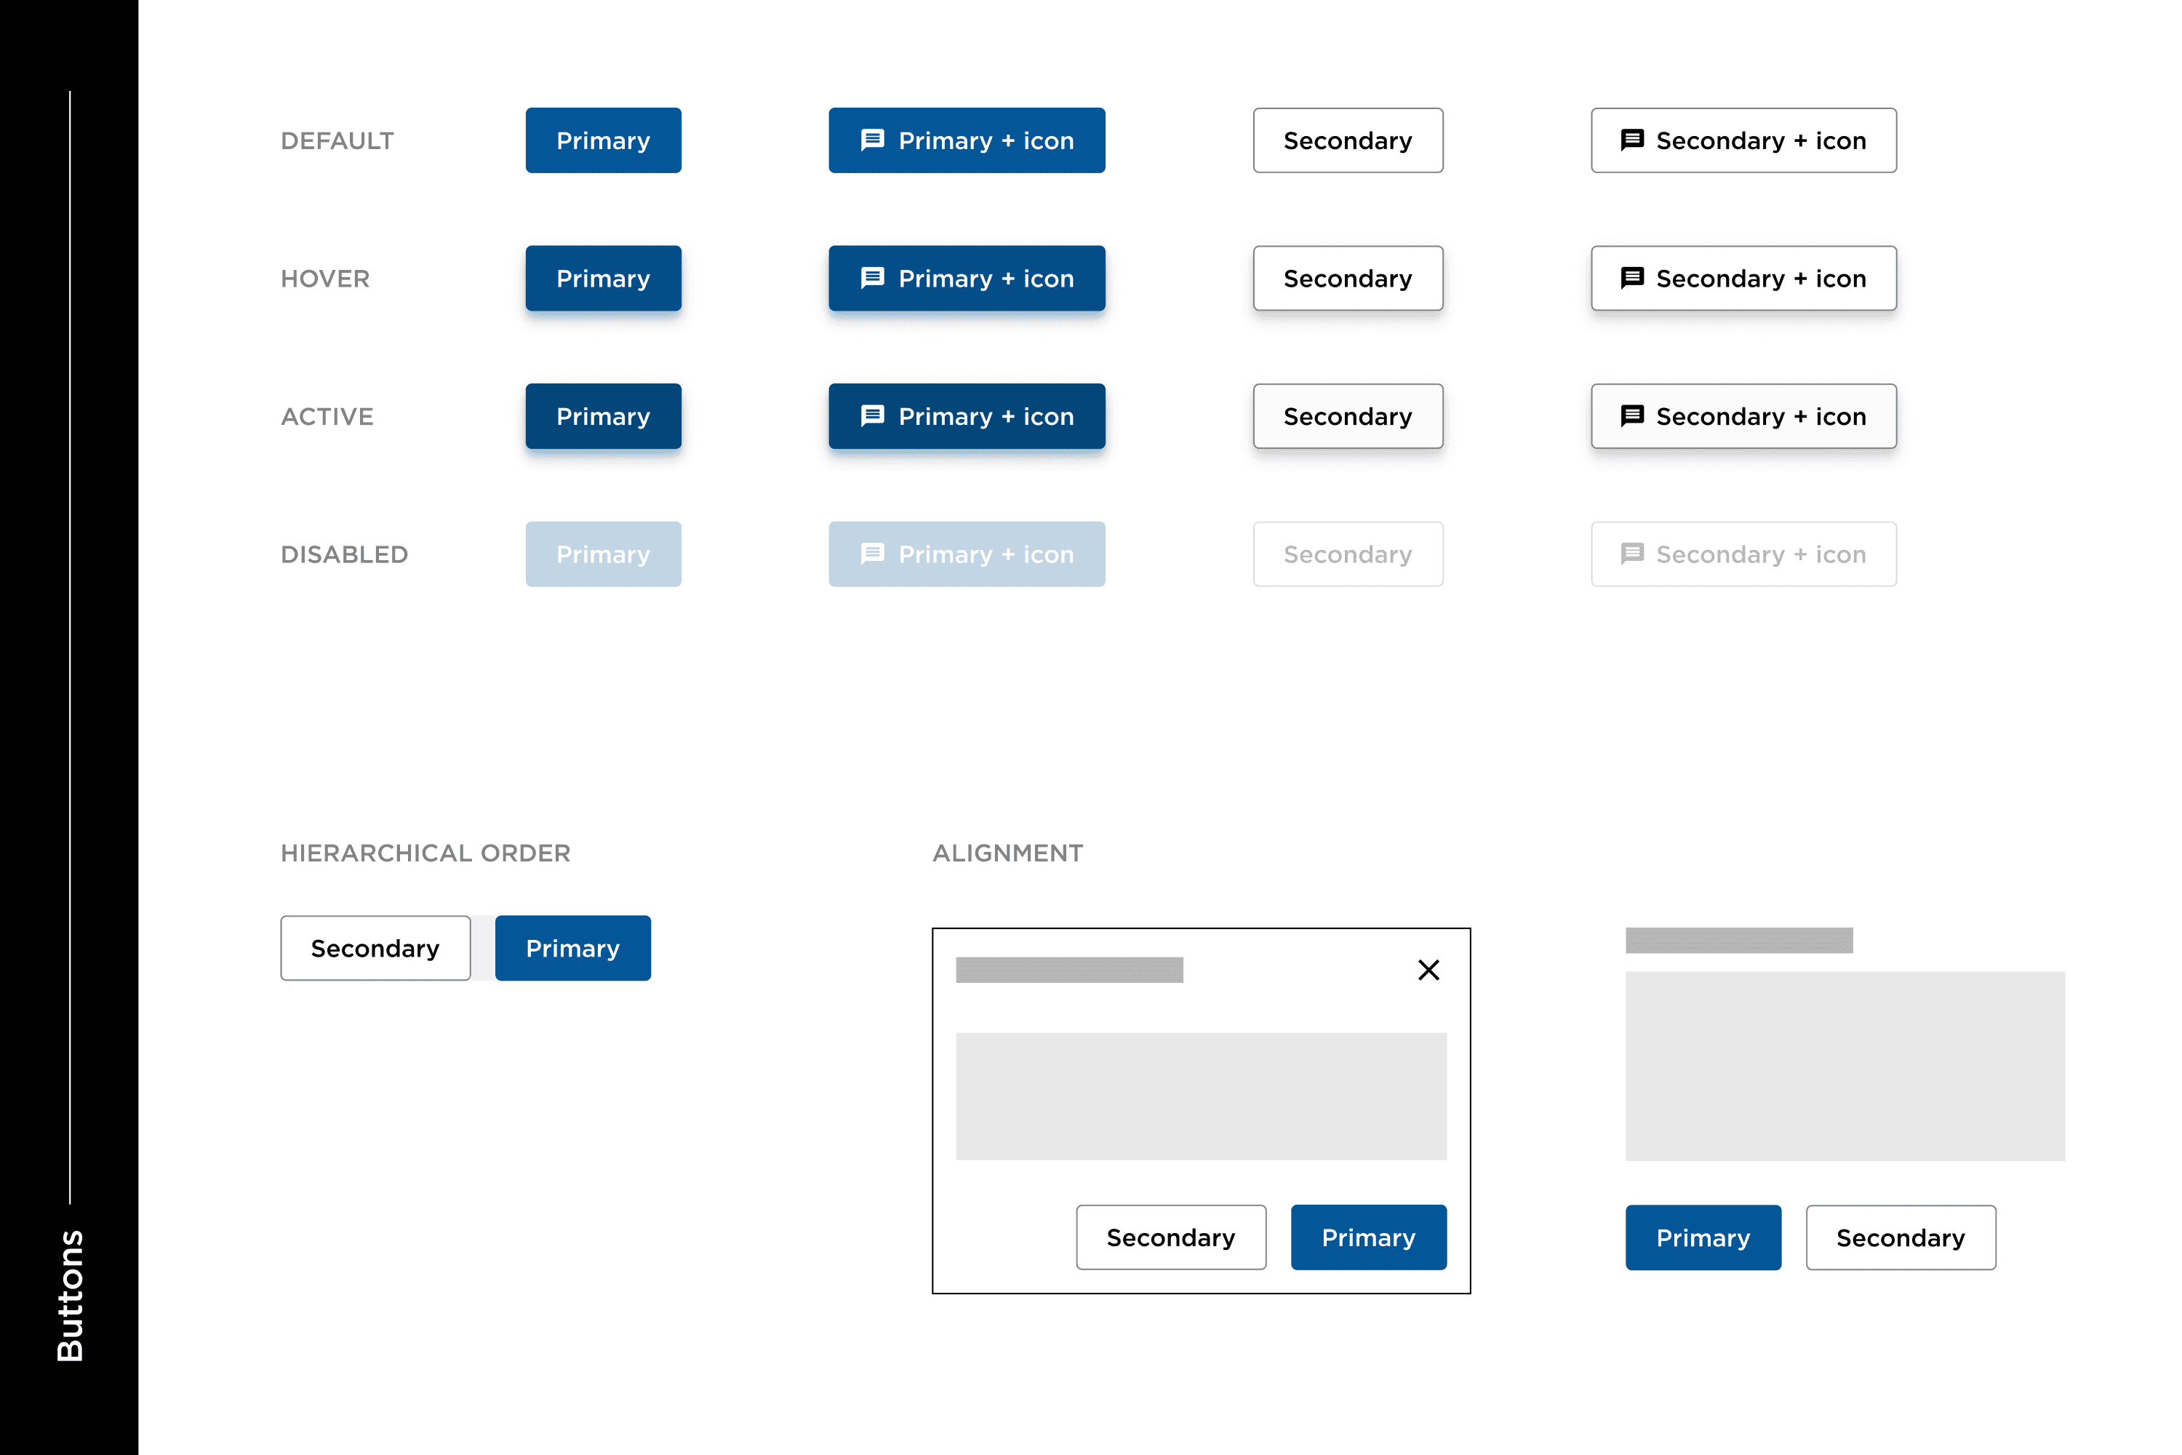Image resolution: width=2182 pixels, height=1455 pixels.
Task: Click the Secondary button inside the modal dialog
Action: (x=1169, y=1237)
